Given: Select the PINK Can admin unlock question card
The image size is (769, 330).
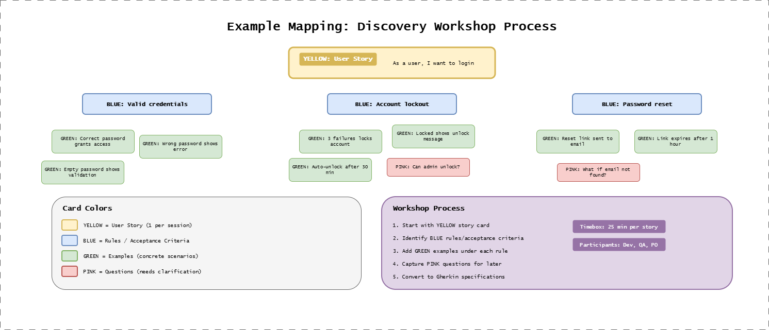Looking at the screenshot, I should click(428, 167).
